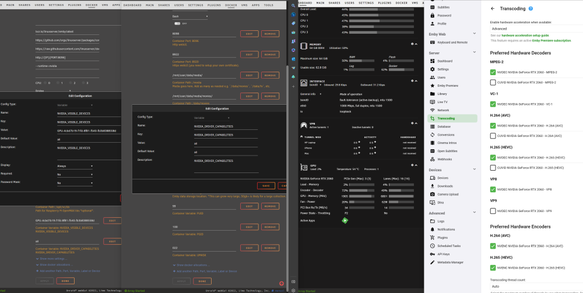Image resolution: width=583 pixels, height=293 pixels.
Task: Open Database icon in Emby sidebar
Action: 432,126
